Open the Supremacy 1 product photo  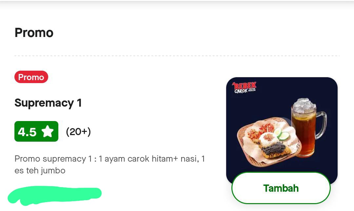pyautogui.click(x=282, y=131)
